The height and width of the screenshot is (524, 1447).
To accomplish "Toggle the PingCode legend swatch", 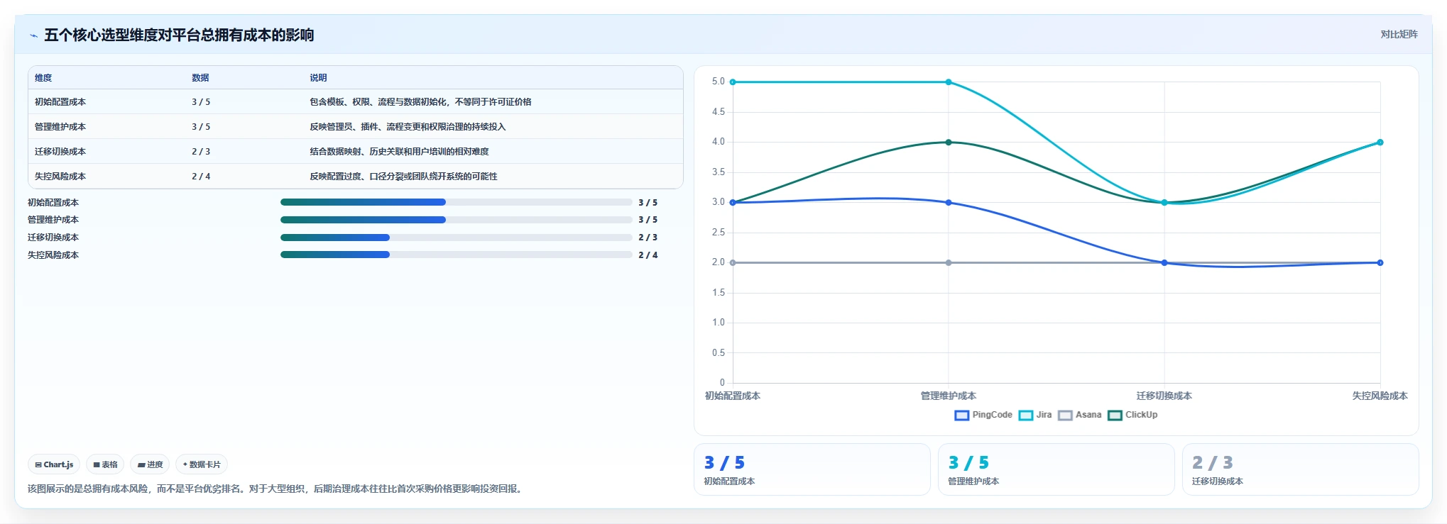I will [961, 416].
